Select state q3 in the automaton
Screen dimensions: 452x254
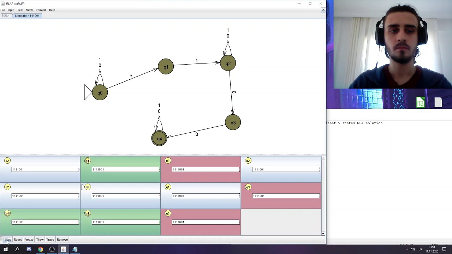[x=233, y=123]
